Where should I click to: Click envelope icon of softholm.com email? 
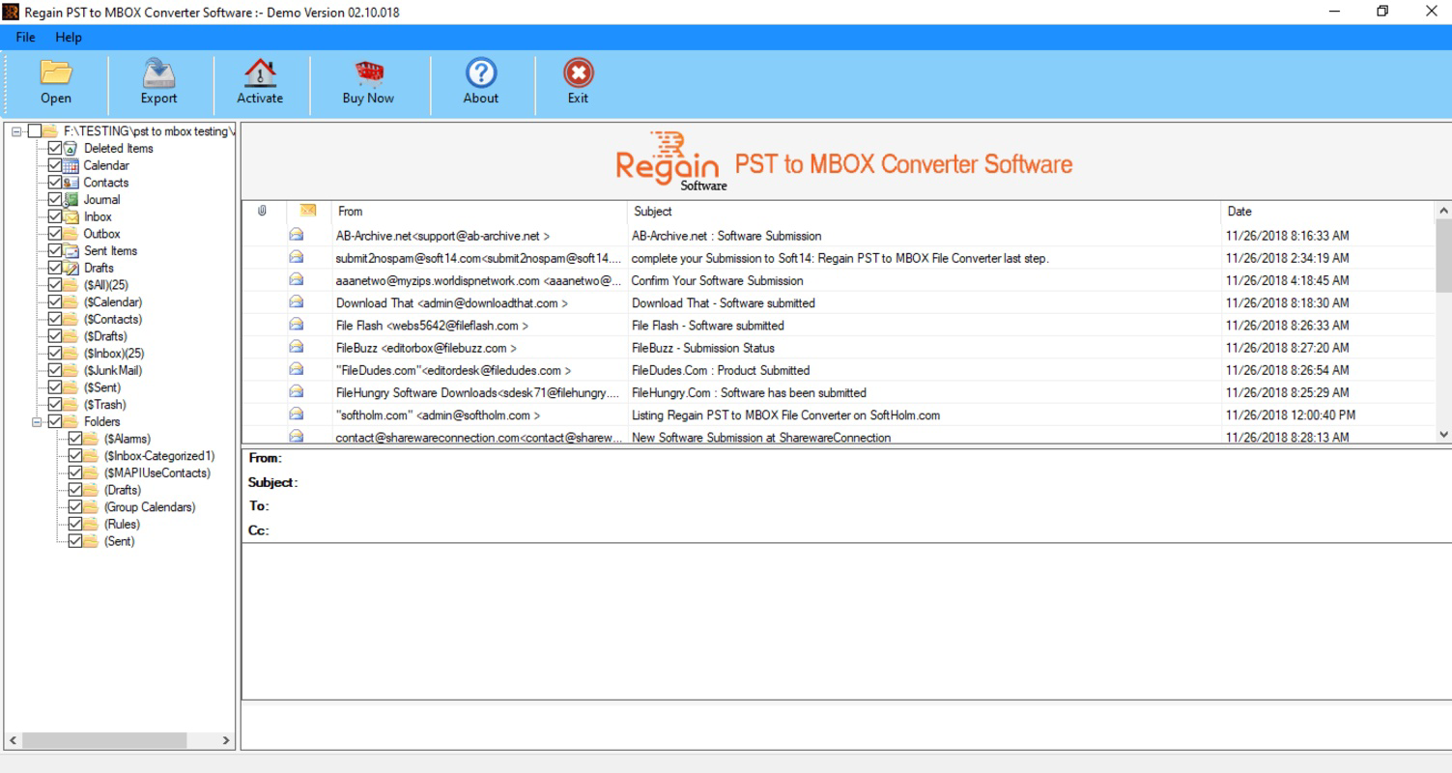point(297,415)
